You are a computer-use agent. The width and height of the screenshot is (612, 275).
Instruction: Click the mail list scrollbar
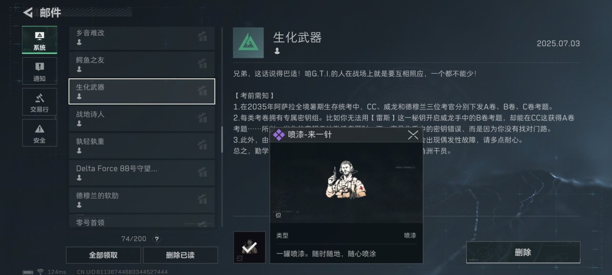coord(222,139)
